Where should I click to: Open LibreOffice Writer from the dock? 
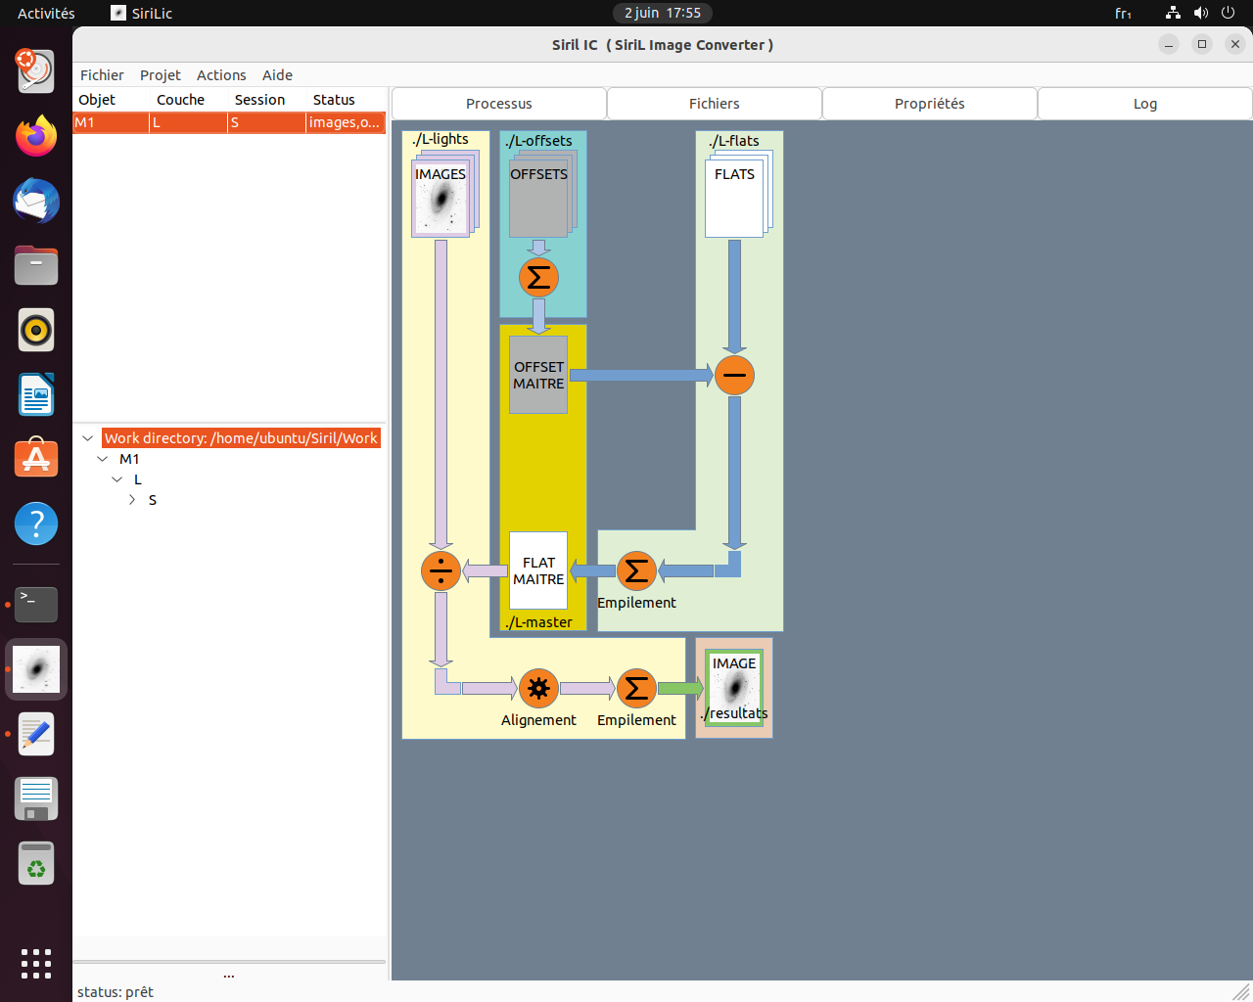coord(36,394)
